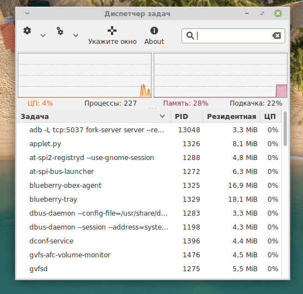
Task: Sort by the Резидентная column header
Action: point(231,117)
